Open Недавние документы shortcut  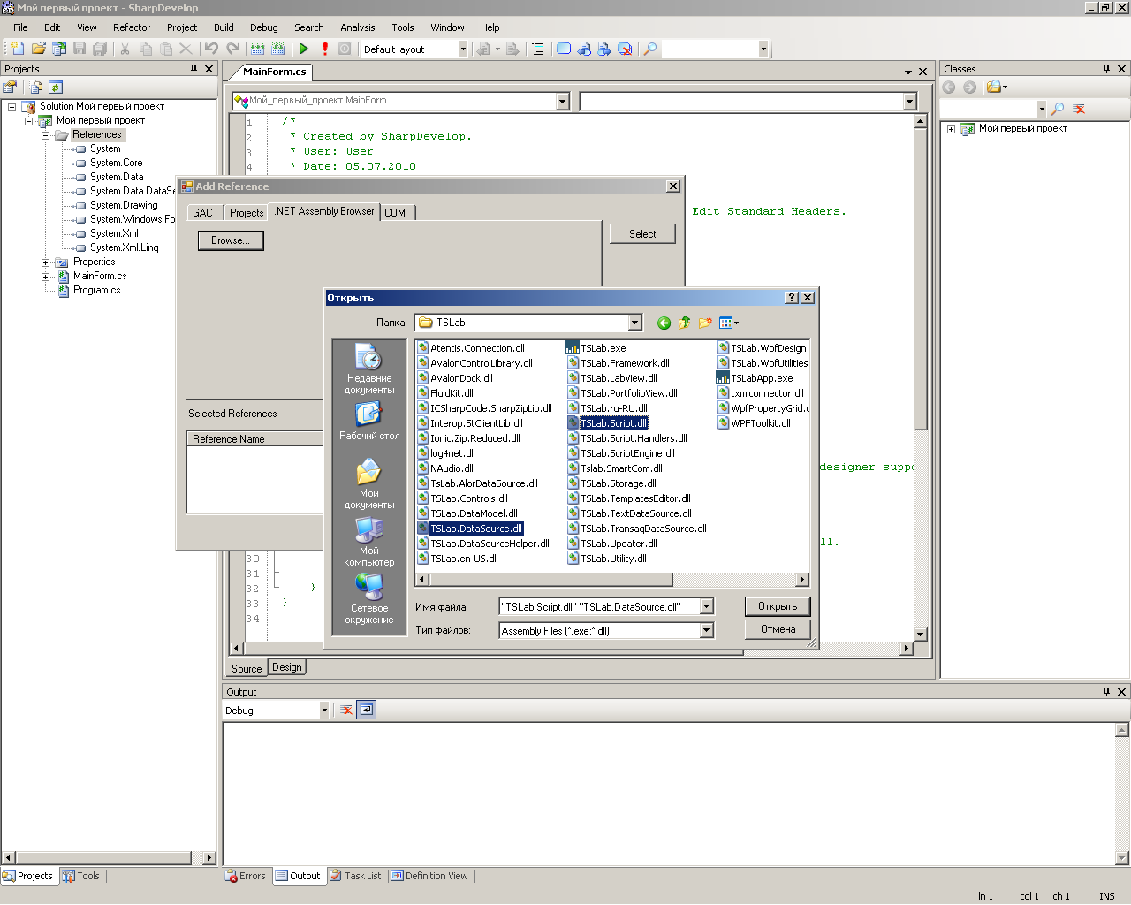pos(369,369)
